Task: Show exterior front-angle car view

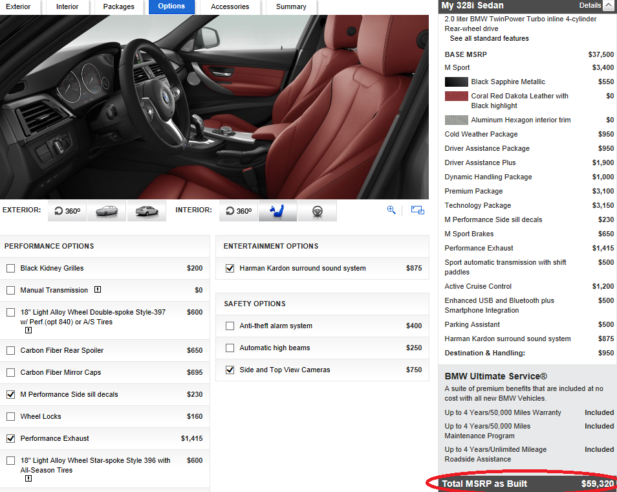Action: point(107,211)
